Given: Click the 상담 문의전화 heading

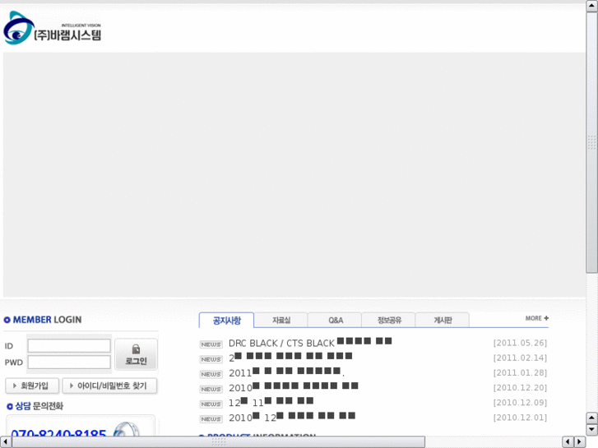Looking at the screenshot, I should pyautogui.click(x=35, y=406).
